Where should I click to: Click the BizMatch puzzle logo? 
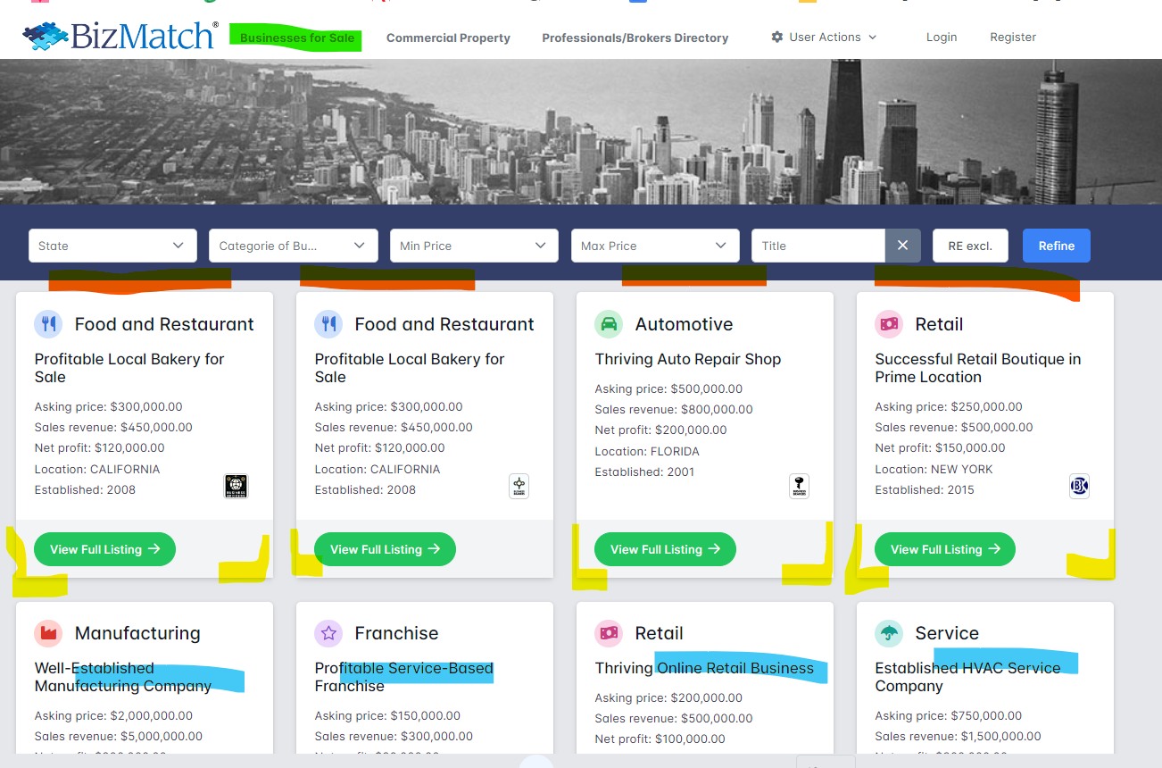(x=46, y=37)
